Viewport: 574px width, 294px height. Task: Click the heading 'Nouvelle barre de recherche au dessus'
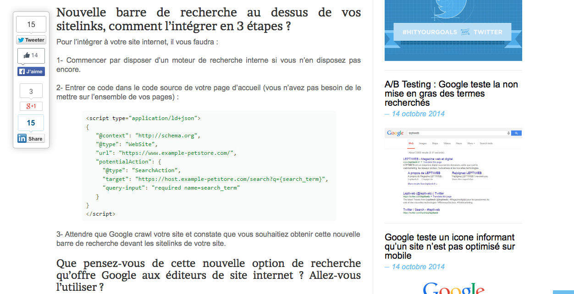tap(209, 19)
